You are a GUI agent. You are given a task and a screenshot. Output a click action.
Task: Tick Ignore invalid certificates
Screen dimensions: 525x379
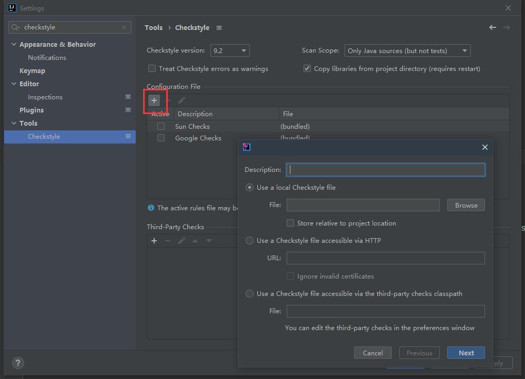click(290, 276)
